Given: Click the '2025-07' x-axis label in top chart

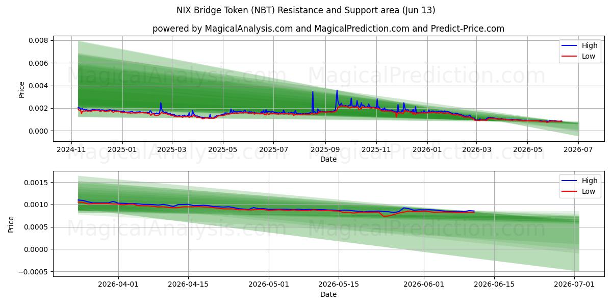Looking at the screenshot, I should coord(274,150).
